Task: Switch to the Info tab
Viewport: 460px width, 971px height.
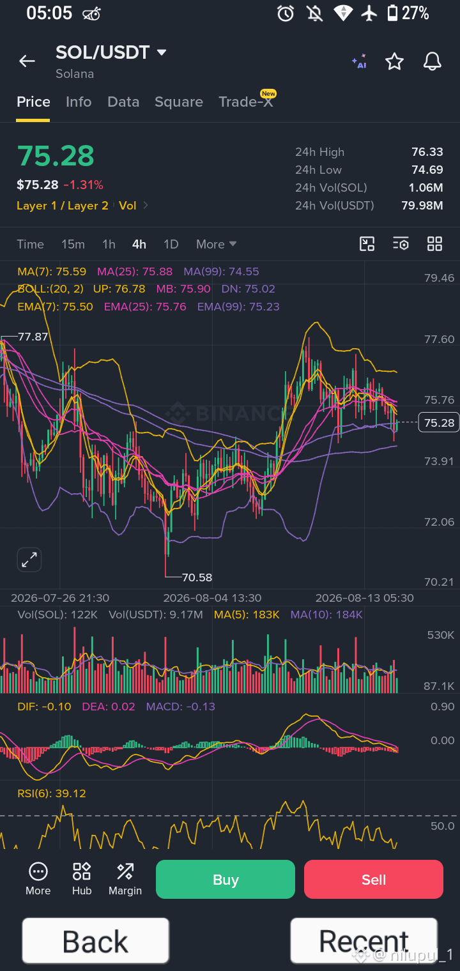Action: point(79,102)
